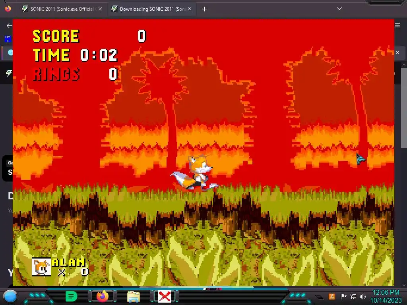The width and height of the screenshot is (407, 305).
Task: Open the Firefox hamburger menu
Action: tap(397, 25)
